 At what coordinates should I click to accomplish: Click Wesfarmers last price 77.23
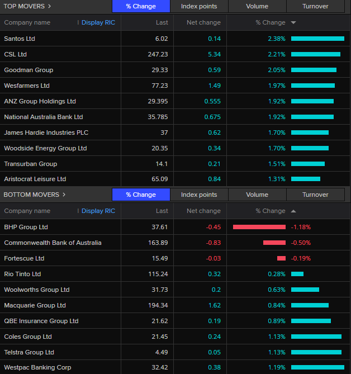[x=160, y=86]
